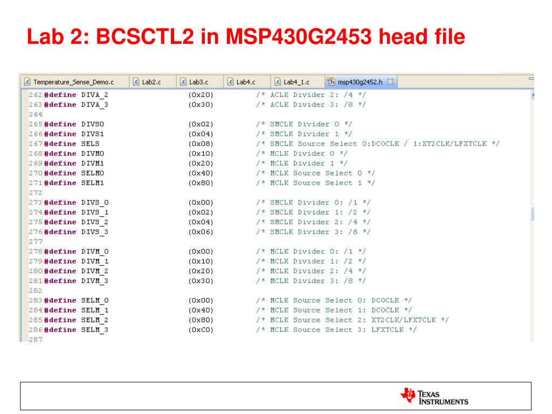
Task: Click the DIVM_3 macro name
Action: click(95, 281)
